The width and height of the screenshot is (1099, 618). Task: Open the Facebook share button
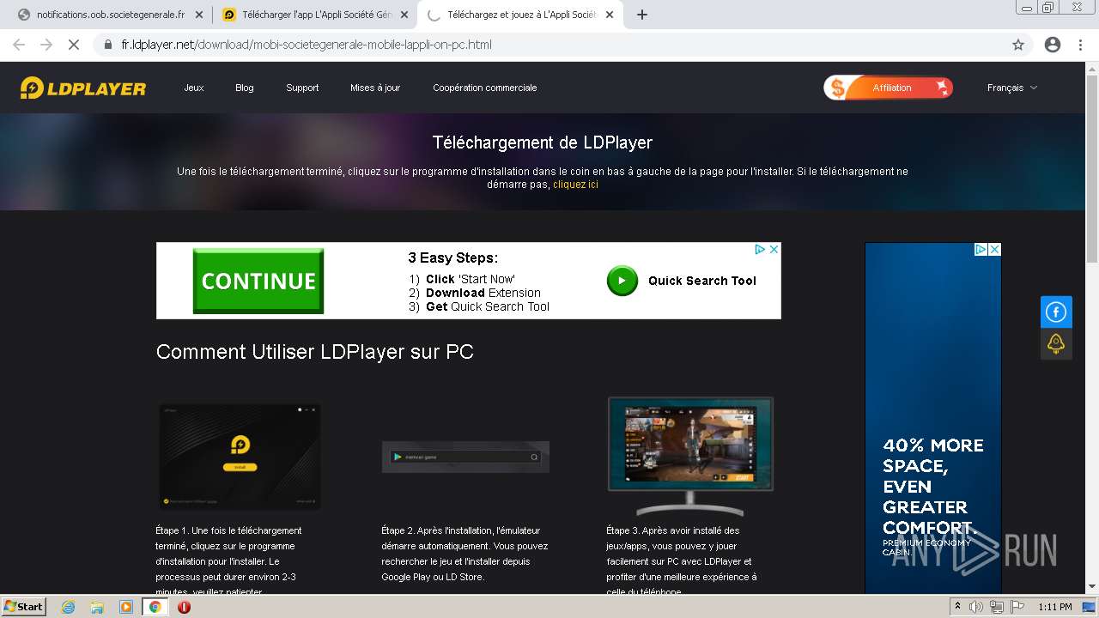(x=1056, y=312)
